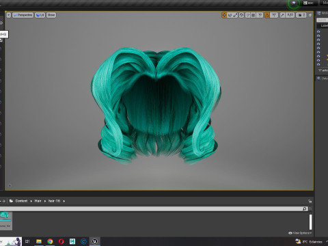Click the folder icon before Content breadcrumb

click(11, 201)
